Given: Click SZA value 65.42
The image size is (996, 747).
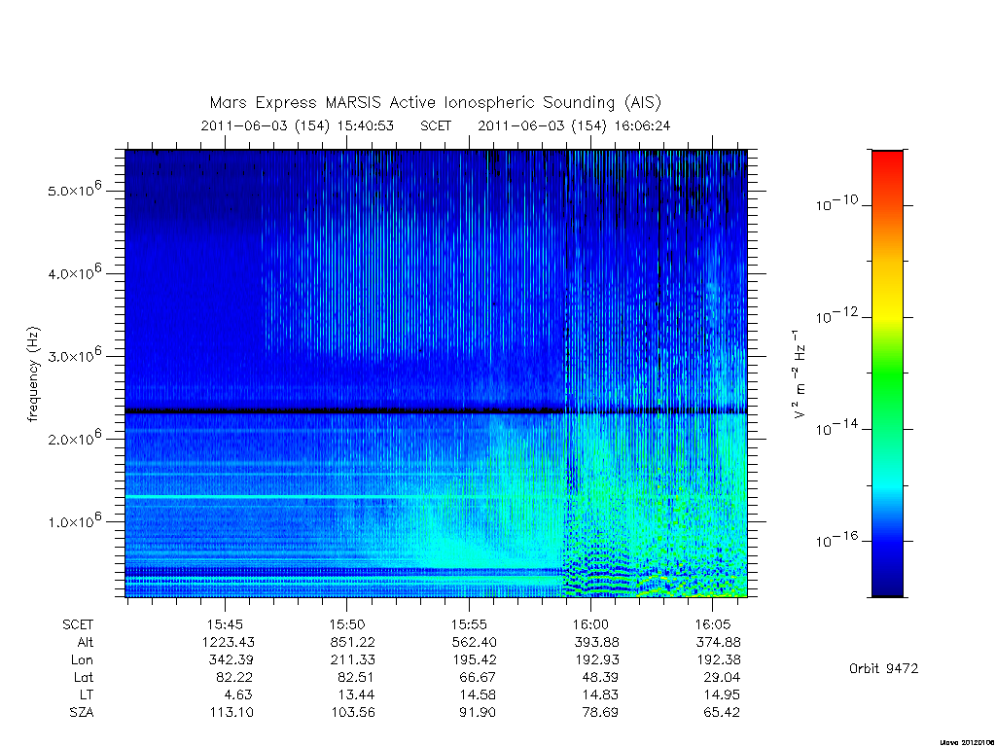Looking at the screenshot, I should [722, 713].
